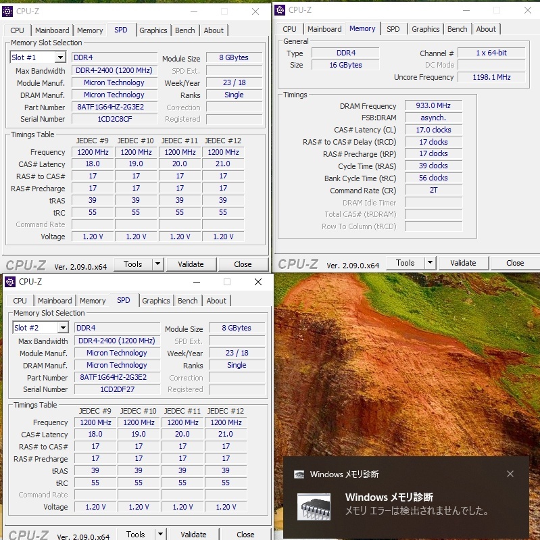Click the small app icon in the notification header

[x=299, y=474]
